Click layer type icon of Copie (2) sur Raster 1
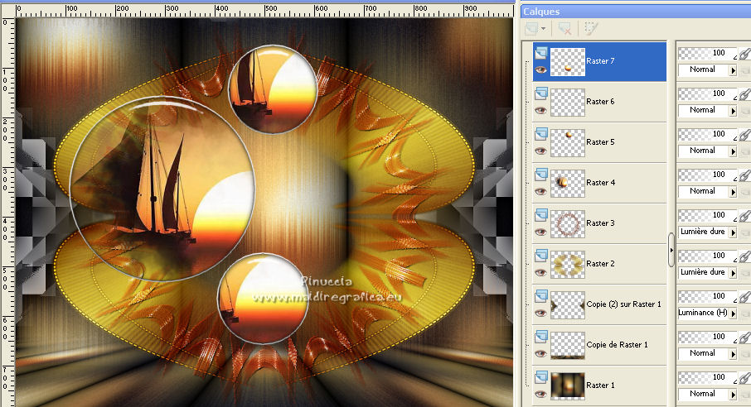This screenshot has height=407, width=751. [x=541, y=296]
